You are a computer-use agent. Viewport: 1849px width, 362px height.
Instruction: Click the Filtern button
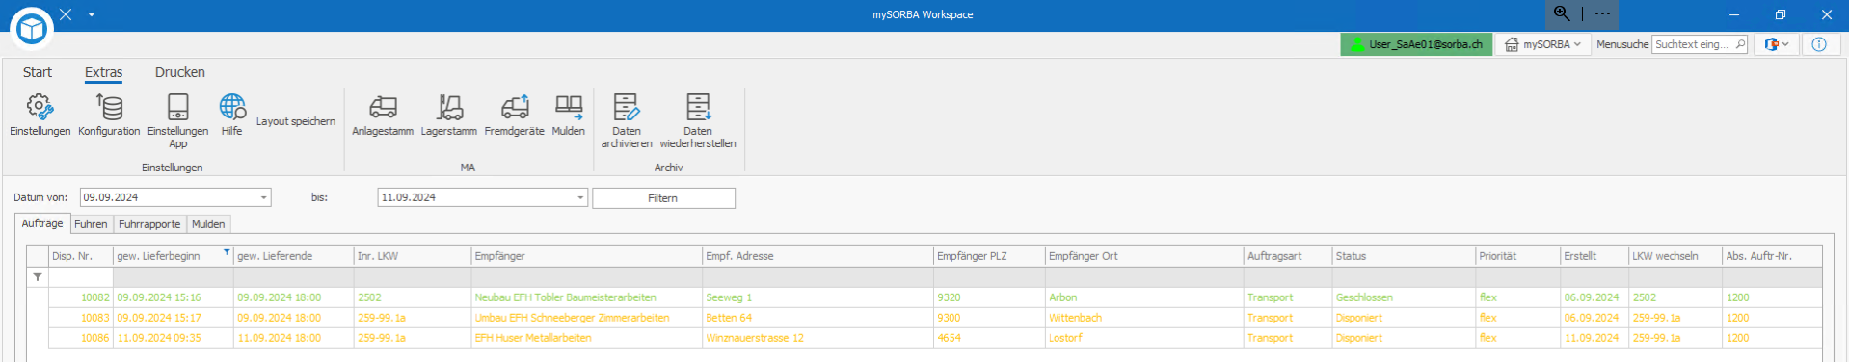coord(663,198)
